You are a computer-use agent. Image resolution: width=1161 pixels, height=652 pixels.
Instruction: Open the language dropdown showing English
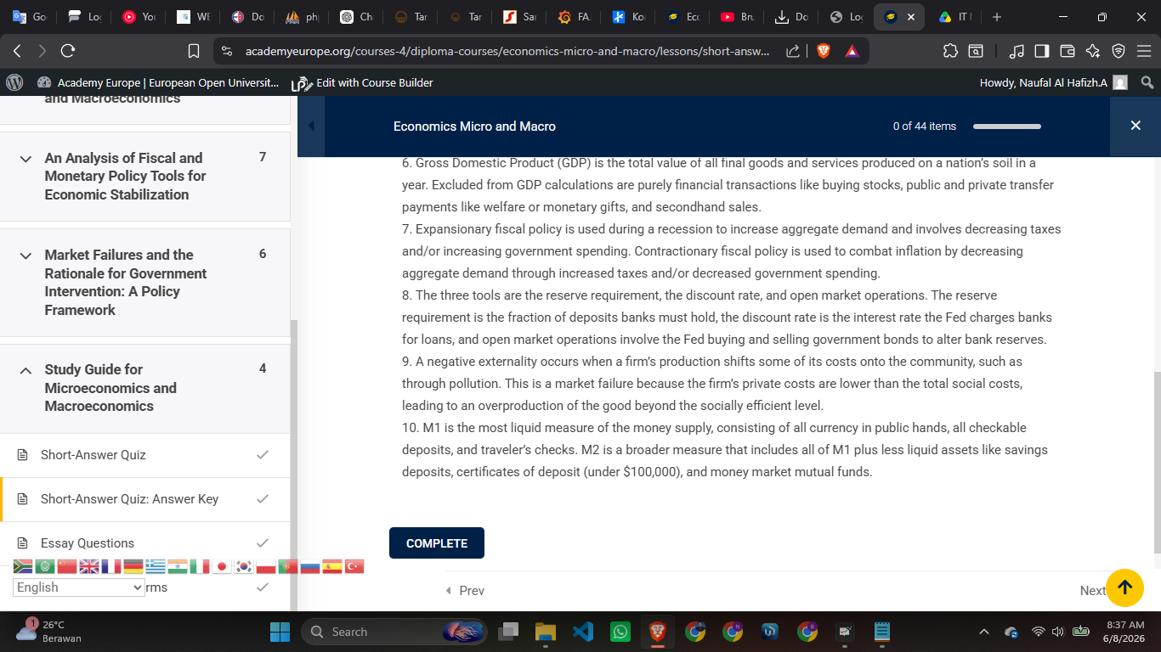click(79, 587)
